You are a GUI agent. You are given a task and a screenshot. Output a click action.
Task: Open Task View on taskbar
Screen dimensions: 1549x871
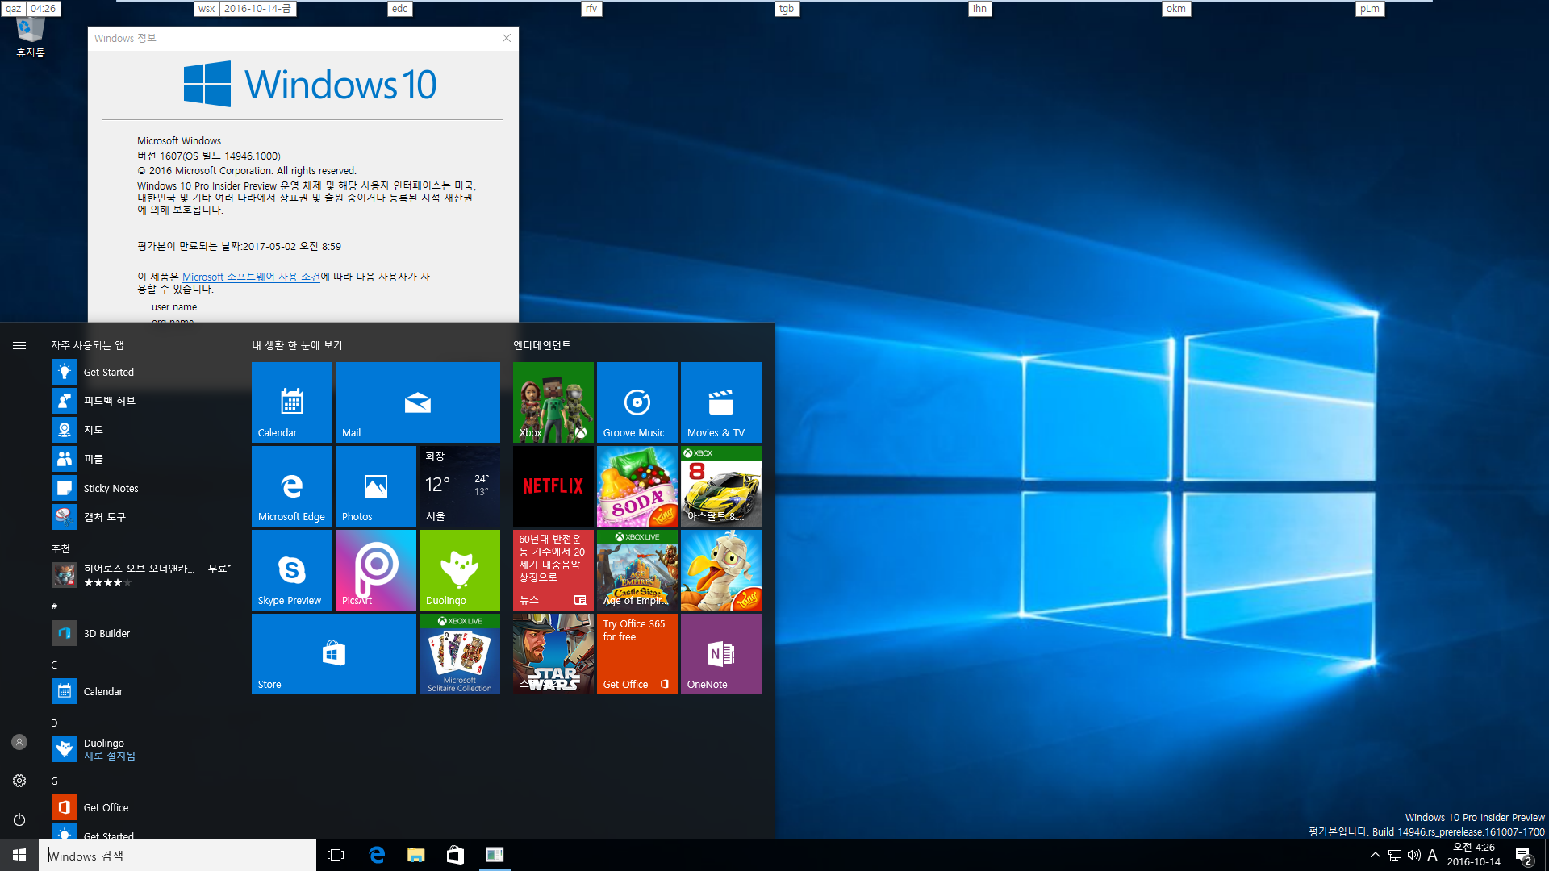tap(336, 855)
